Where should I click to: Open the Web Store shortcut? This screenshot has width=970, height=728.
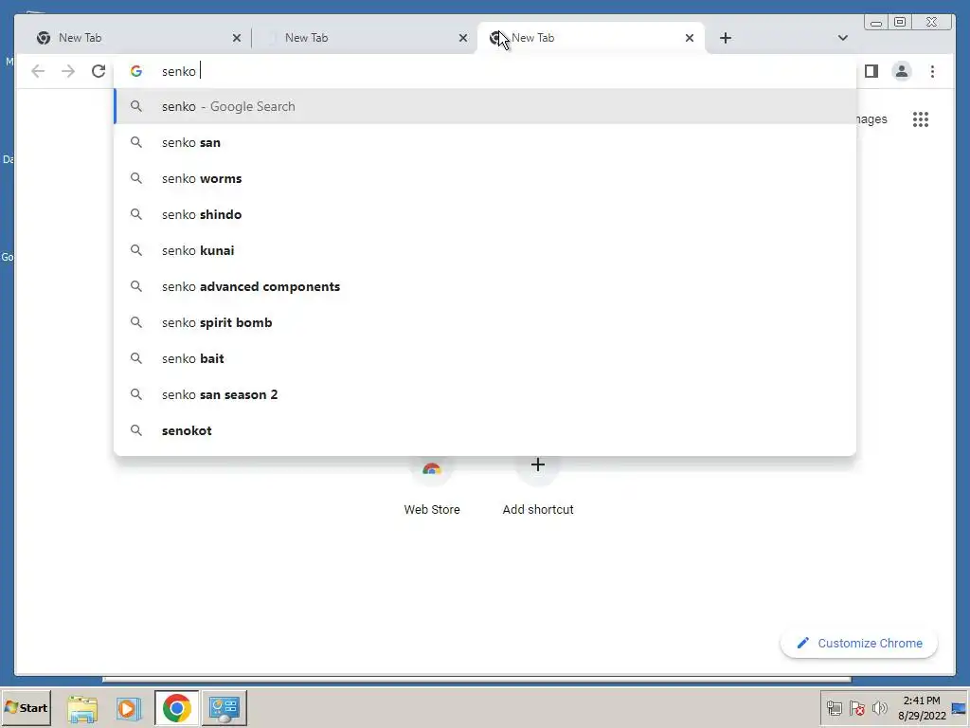tap(432, 486)
